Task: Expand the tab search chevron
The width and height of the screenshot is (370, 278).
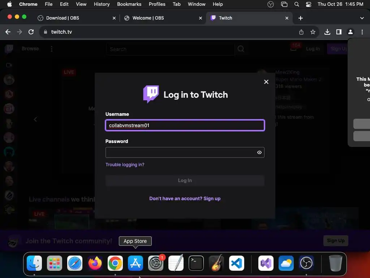Action: pyautogui.click(x=362, y=18)
